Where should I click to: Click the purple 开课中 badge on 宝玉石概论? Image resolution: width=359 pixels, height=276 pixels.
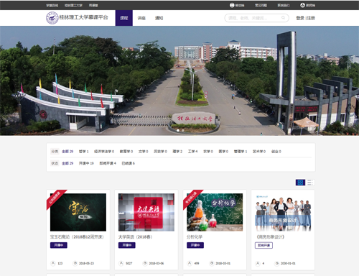(59, 245)
